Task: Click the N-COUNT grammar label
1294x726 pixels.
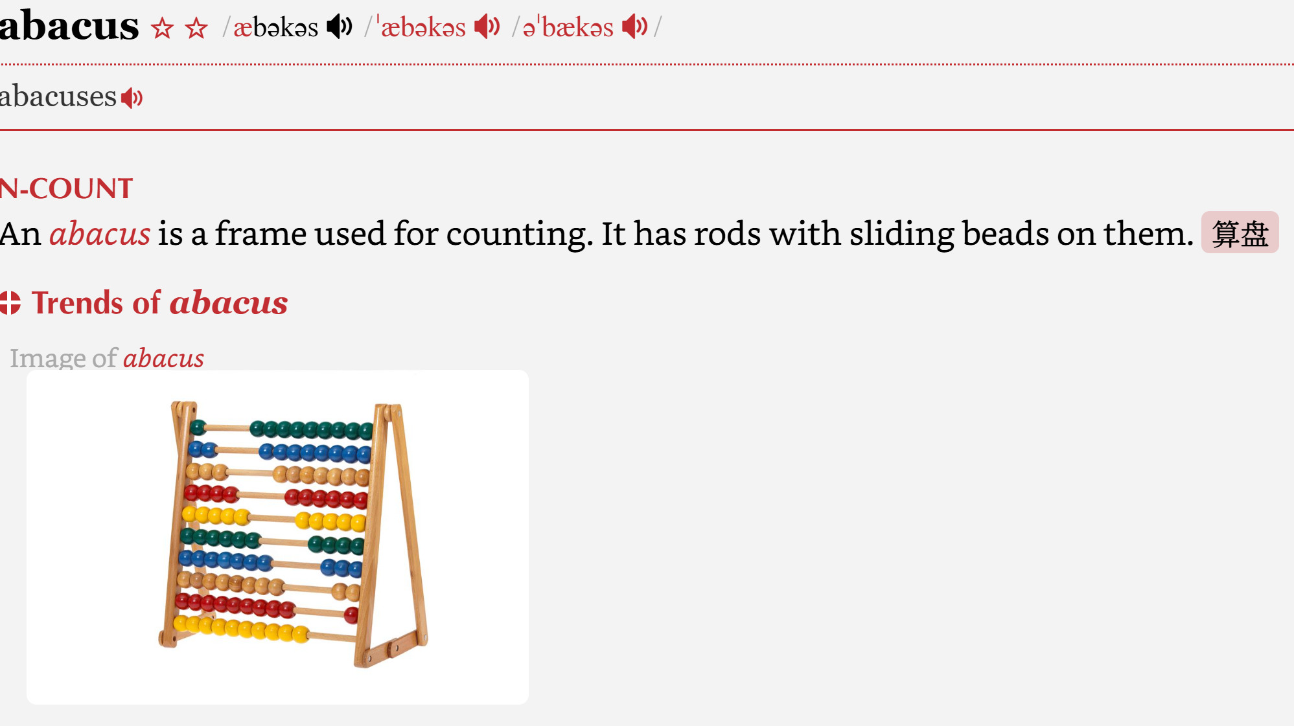Action: coord(66,188)
